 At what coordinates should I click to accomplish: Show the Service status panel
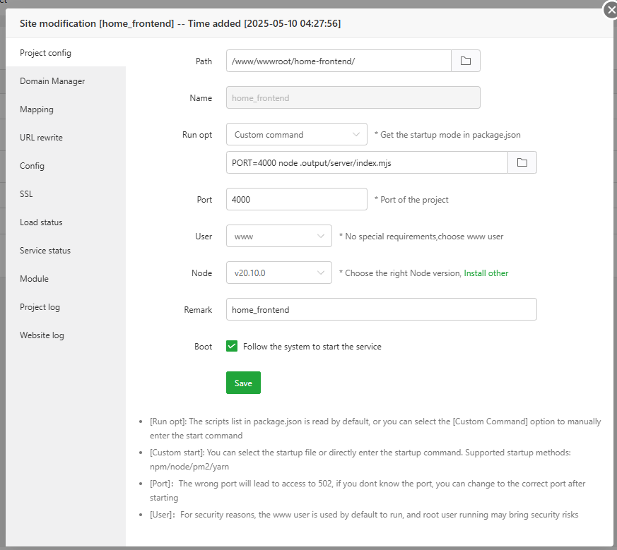45,251
